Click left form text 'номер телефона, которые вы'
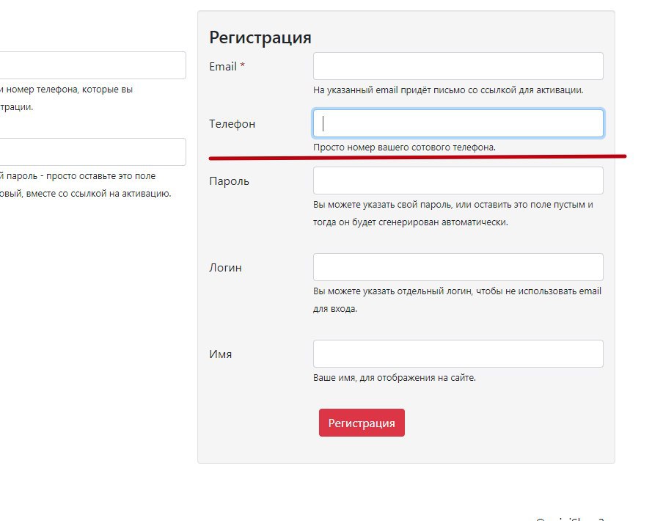The width and height of the screenshot is (652, 521). pyautogui.click(x=70, y=90)
